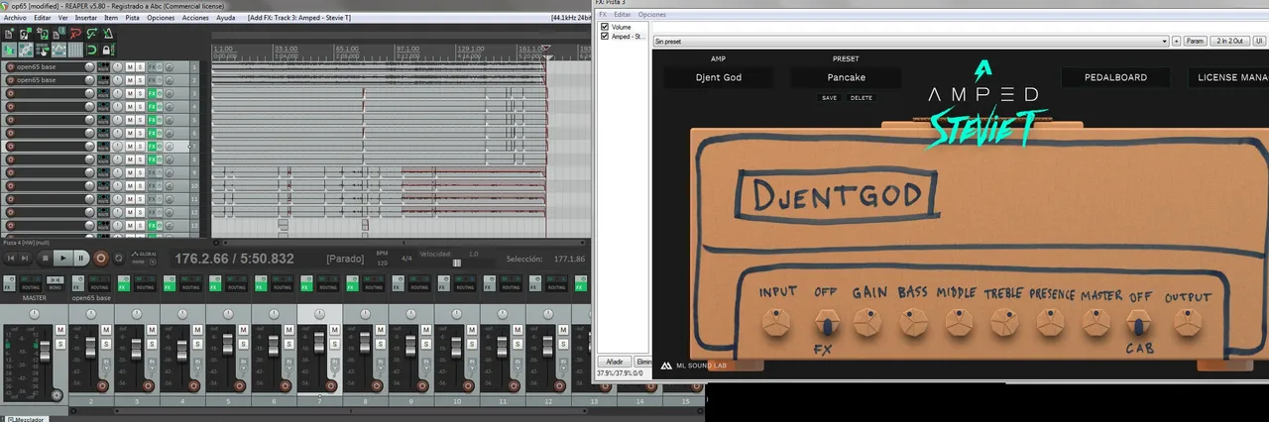Click the Stop transport button
The width and height of the screenshot is (1269, 422).
click(46, 258)
